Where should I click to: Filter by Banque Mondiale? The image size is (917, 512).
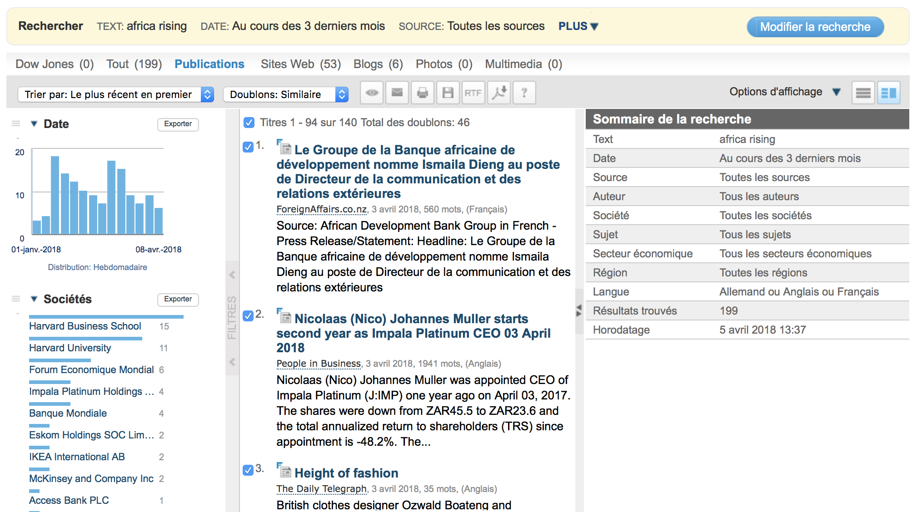pyautogui.click(x=68, y=413)
